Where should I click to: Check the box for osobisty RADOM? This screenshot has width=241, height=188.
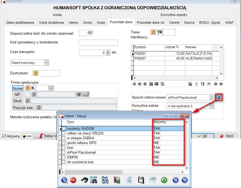pos(64,129)
